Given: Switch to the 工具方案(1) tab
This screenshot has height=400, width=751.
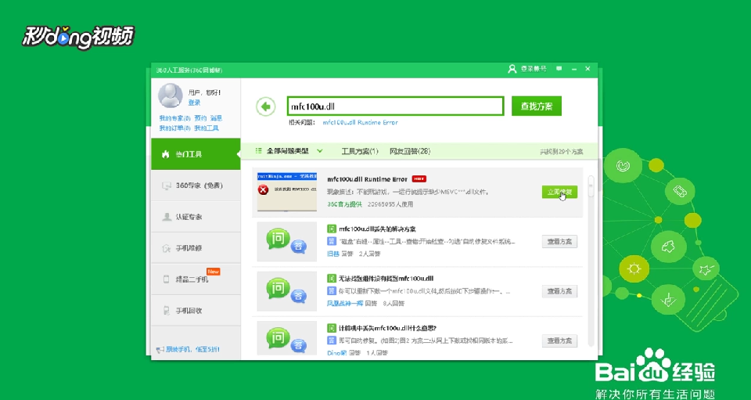Looking at the screenshot, I should pos(360,151).
